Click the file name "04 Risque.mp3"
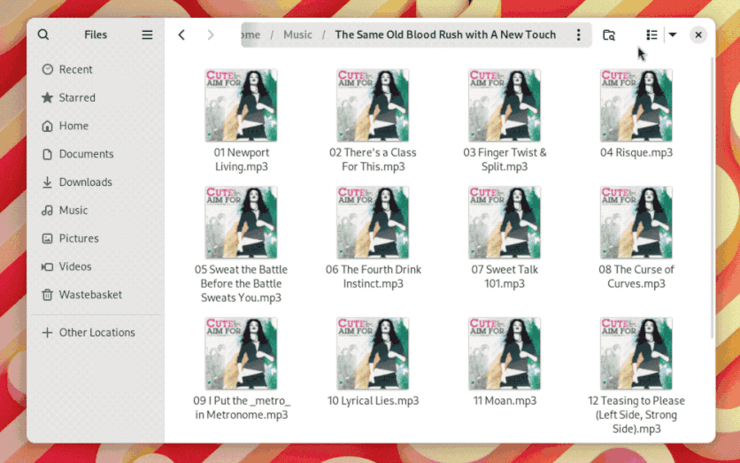This screenshot has width=740, height=463. (x=636, y=152)
